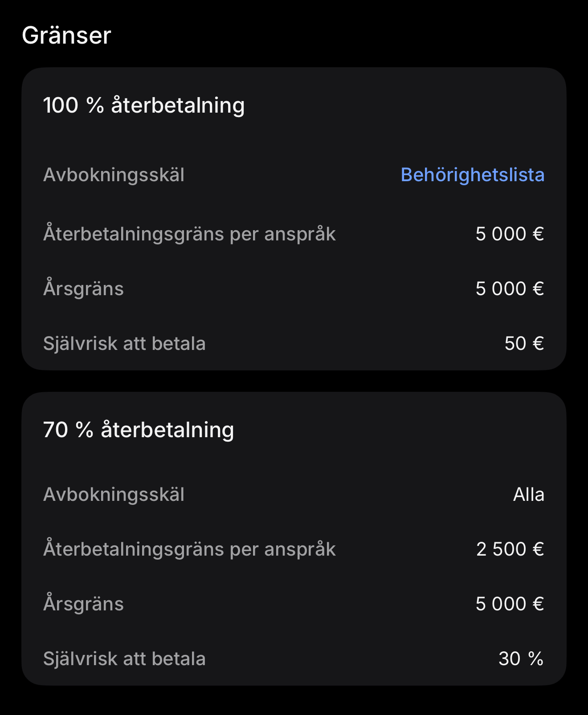Click Återbetalningsgräns per anspråk in 100 % card
This screenshot has width=588, height=715.
[x=189, y=234]
